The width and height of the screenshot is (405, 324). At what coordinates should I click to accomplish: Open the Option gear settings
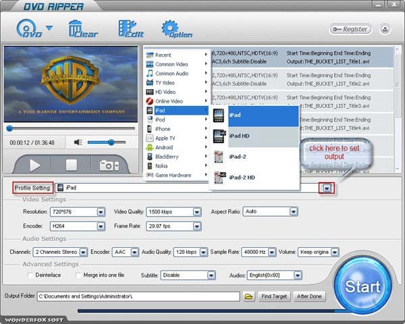(177, 28)
